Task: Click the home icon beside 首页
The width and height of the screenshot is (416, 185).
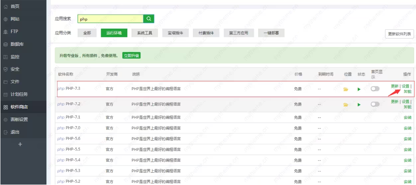Action: (x=6, y=7)
